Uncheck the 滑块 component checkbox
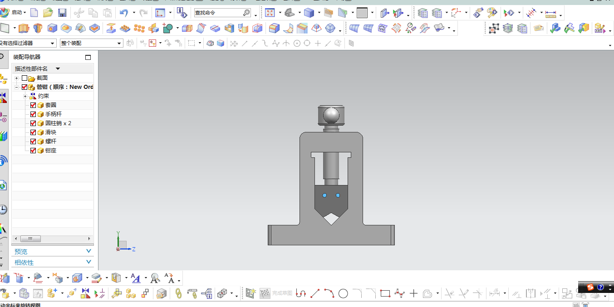 (33, 132)
